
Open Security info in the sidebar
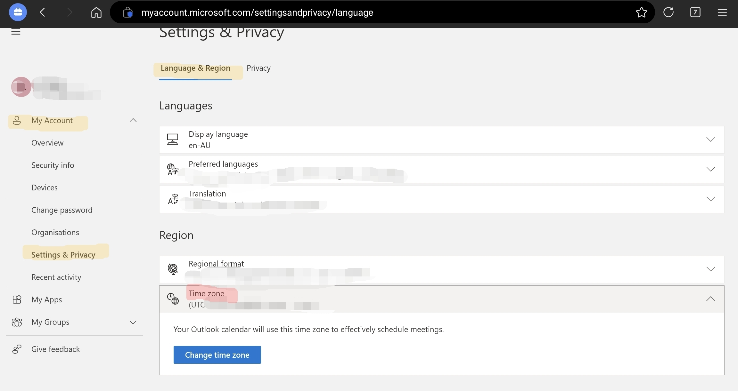[53, 165]
